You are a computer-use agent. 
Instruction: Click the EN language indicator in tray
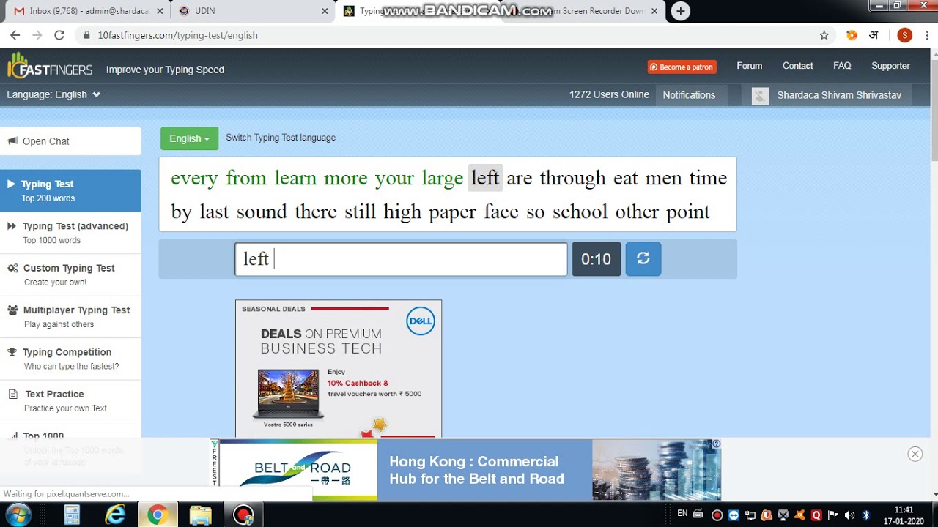[682, 514]
